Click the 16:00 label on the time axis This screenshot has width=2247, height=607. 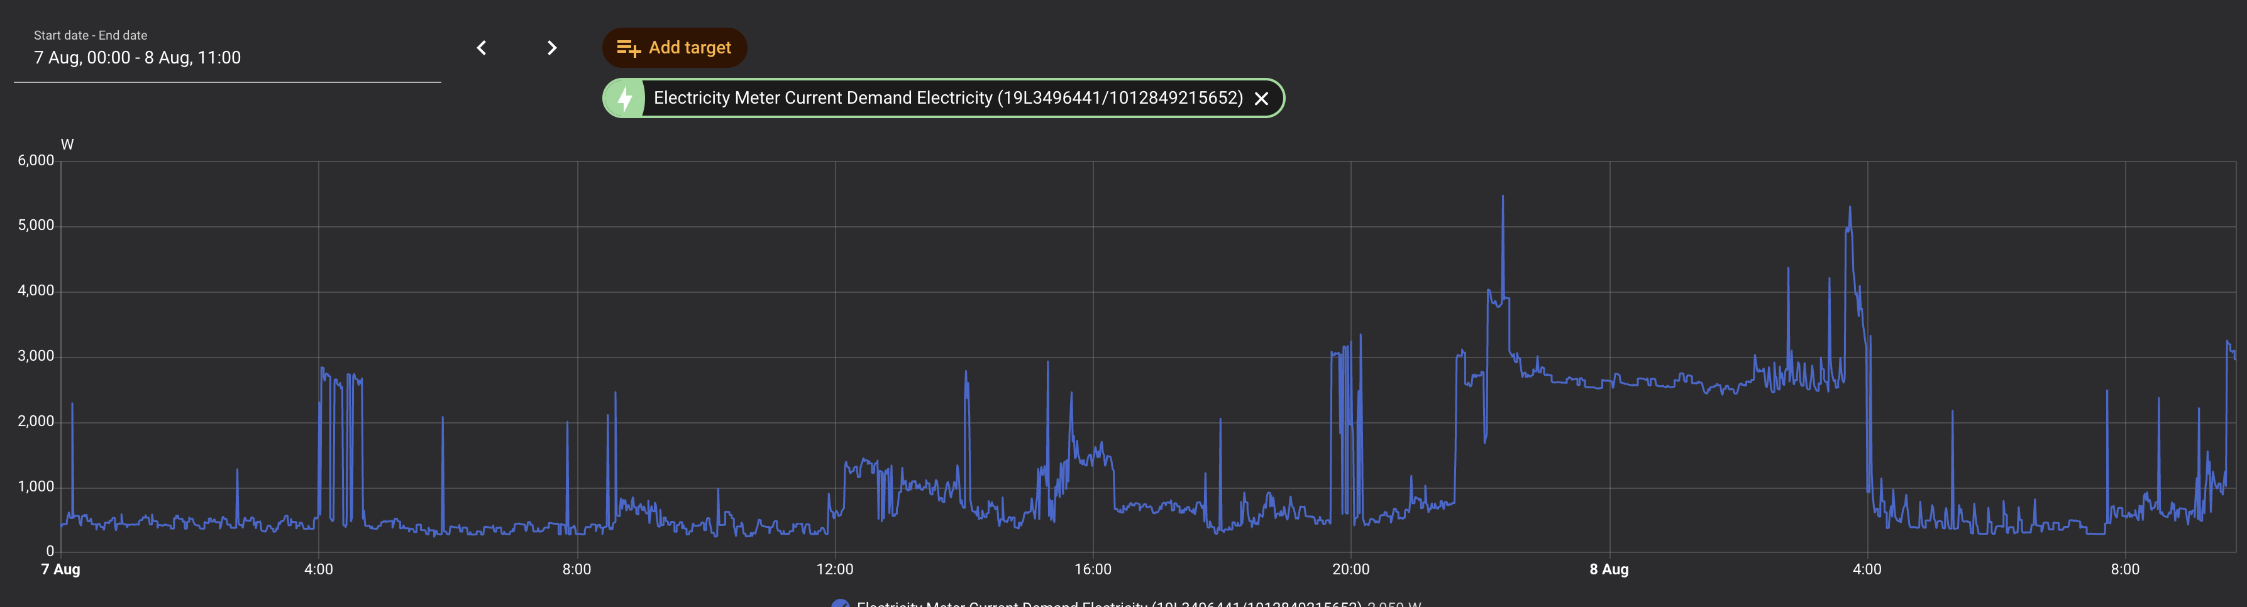pos(1093,569)
